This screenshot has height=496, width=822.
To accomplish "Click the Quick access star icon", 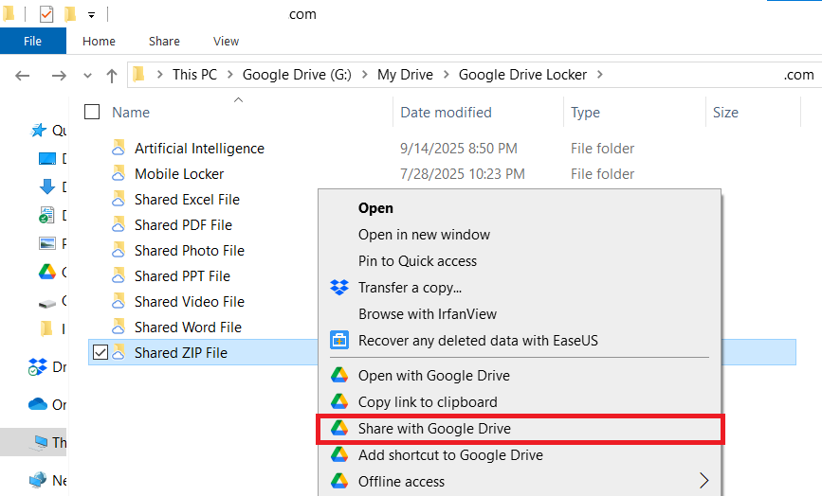I will (39, 131).
